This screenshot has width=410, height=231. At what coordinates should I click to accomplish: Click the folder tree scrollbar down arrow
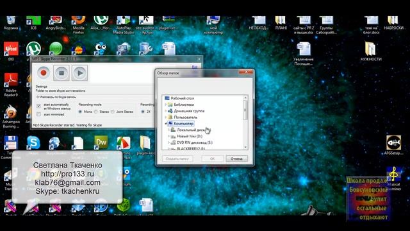(245, 147)
